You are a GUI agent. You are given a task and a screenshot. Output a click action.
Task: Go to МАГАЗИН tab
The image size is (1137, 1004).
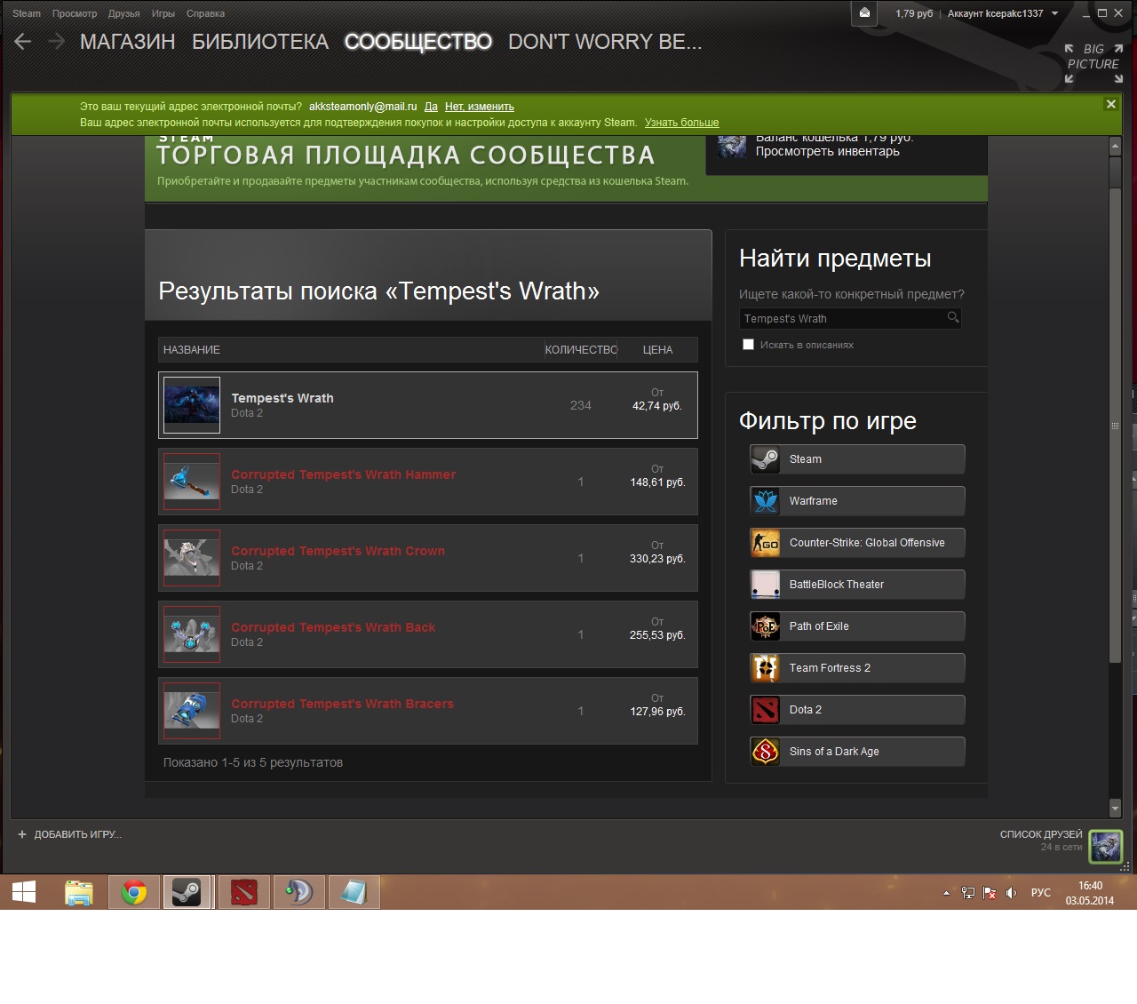[128, 42]
